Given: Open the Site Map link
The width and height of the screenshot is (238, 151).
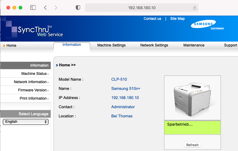Looking at the screenshot, I should (x=177, y=19).
